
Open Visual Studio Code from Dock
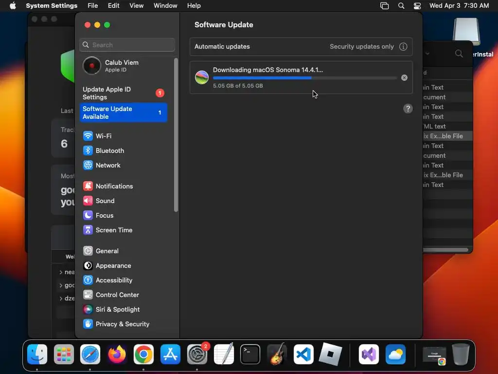click(303, 354)
